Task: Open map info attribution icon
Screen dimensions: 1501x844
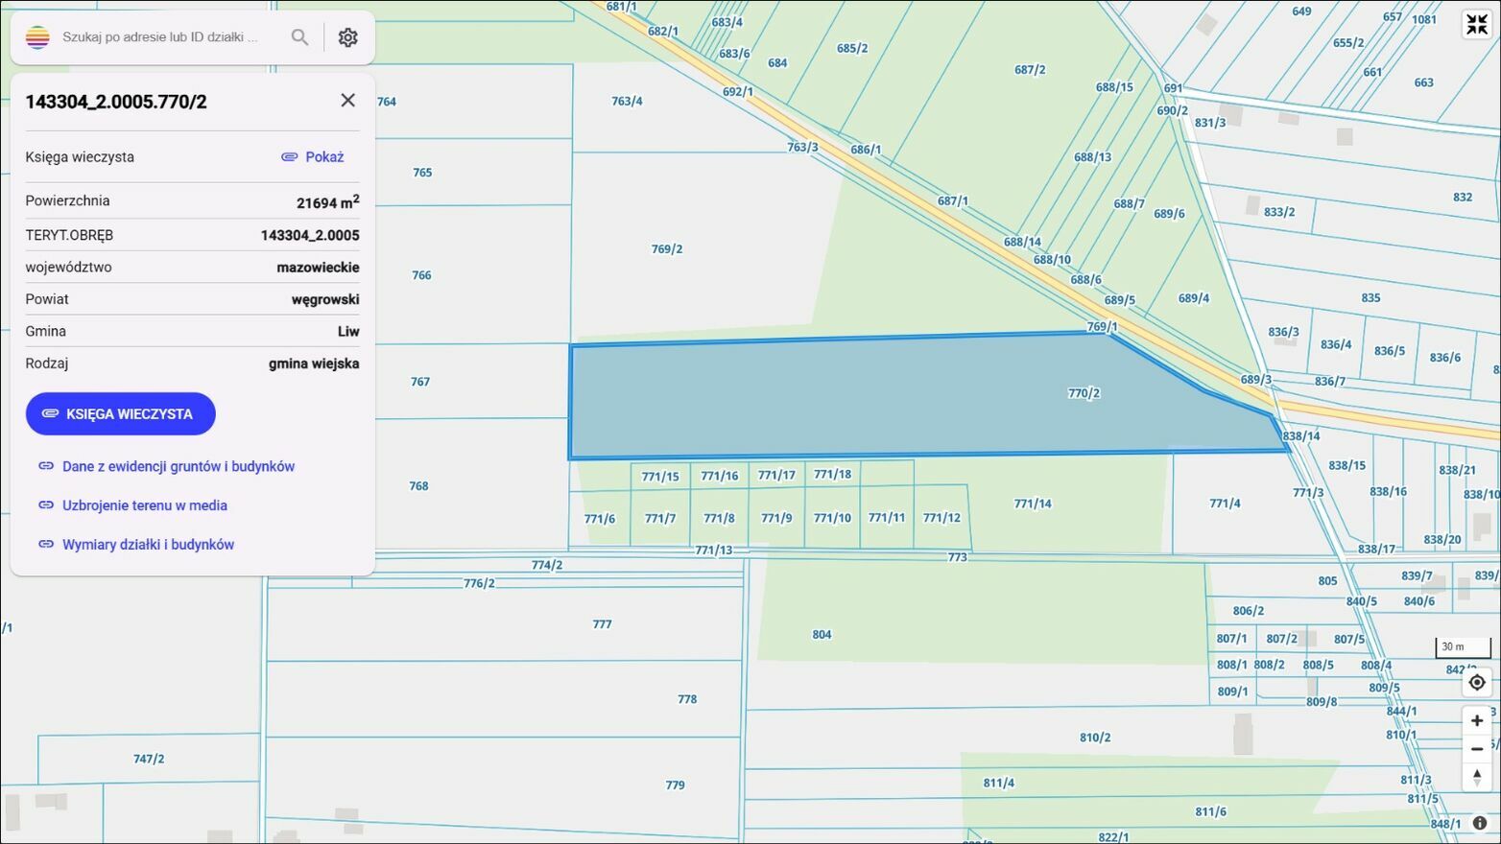Action: (1479, 823)
